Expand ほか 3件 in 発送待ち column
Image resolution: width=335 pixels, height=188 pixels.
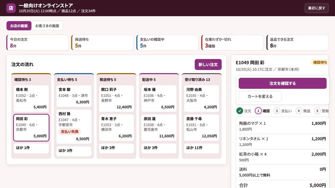[116, 148]
